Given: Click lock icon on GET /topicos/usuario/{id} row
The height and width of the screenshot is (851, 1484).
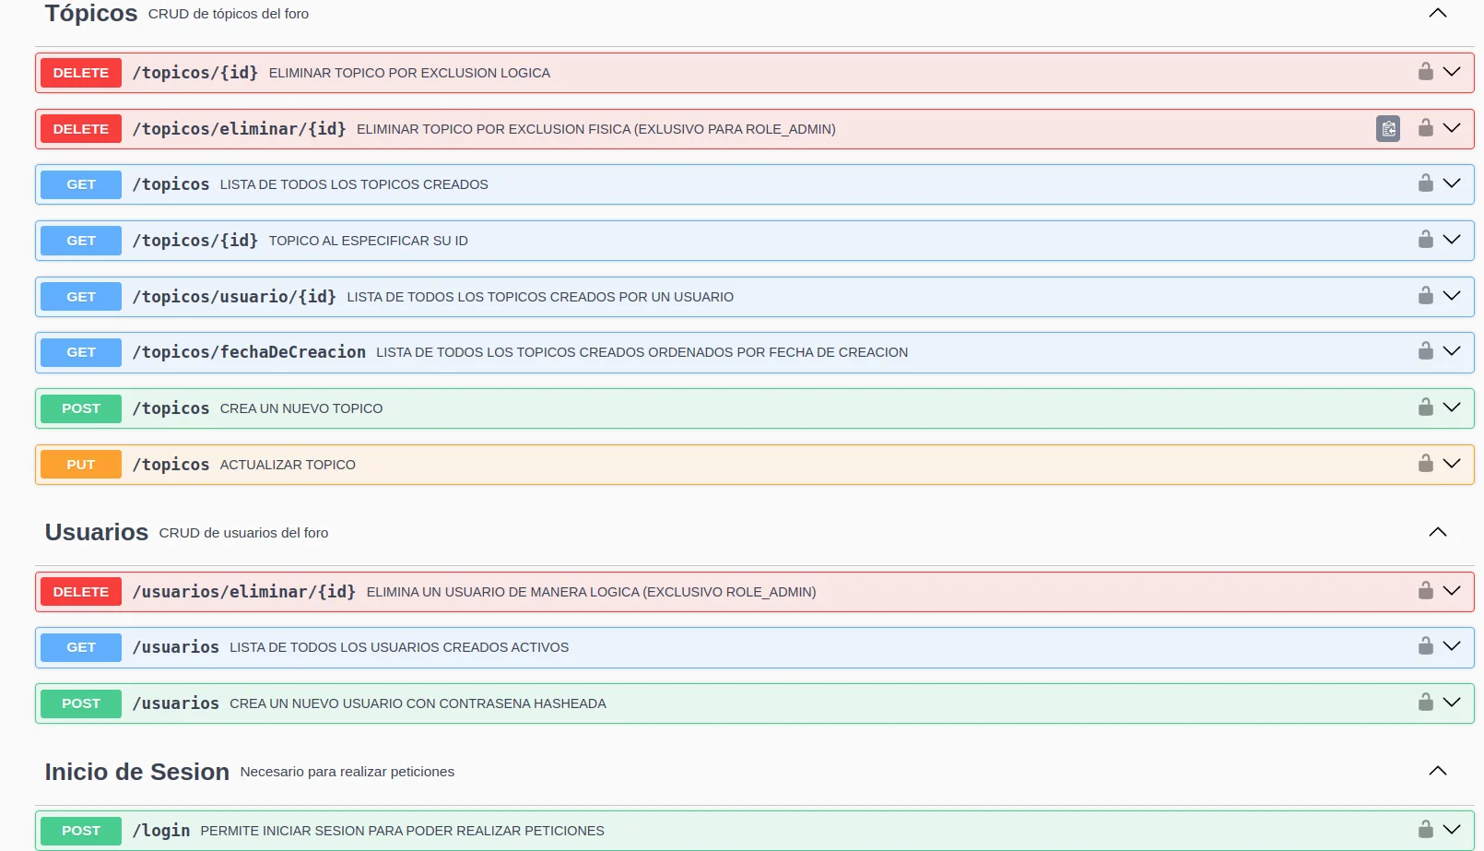Looking at the screenshot, I should tap(1425, 296).
